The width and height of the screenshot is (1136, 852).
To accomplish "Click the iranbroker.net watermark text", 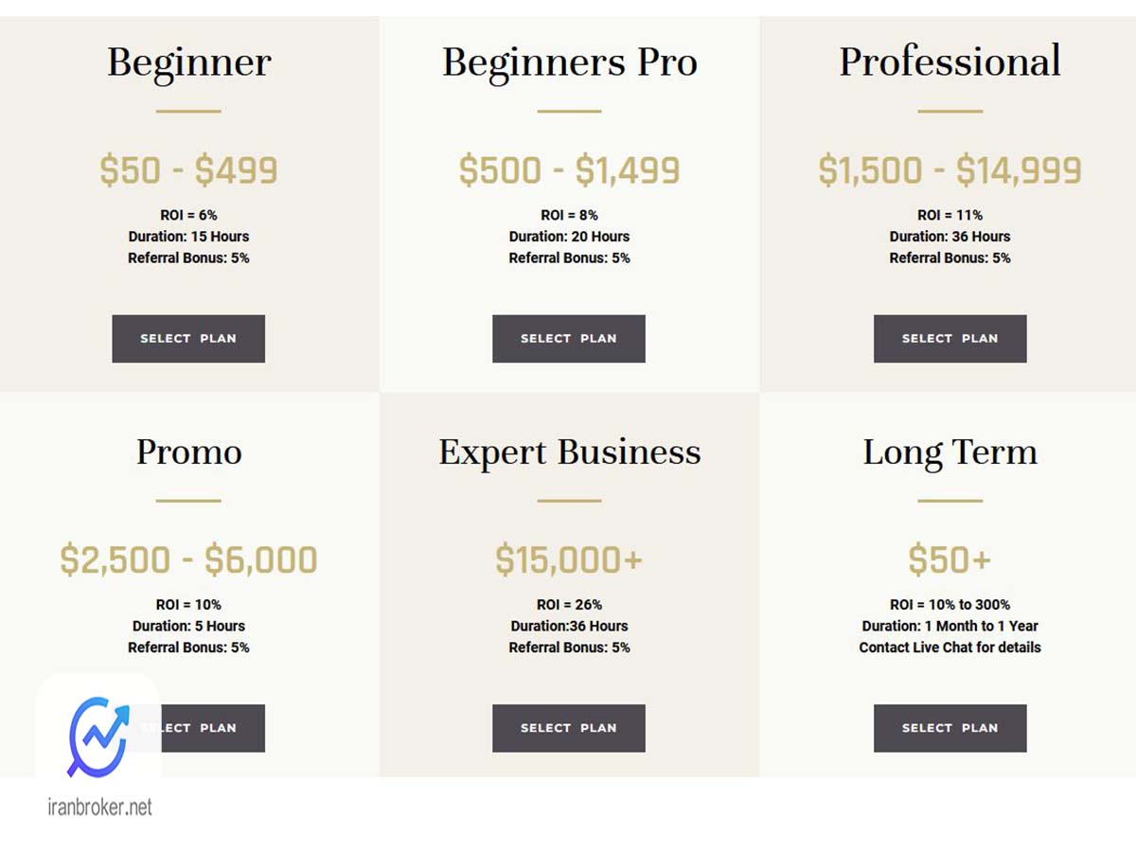I will (99, 808).
